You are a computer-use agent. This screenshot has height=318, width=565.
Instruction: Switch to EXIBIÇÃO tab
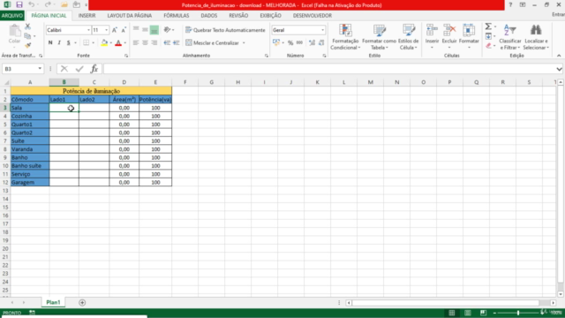[271, 16]
